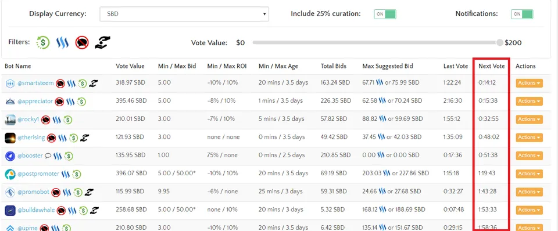Click the no-comment icon beside @buildawhale
Screen dimensions: 558x231
pyautogui.click(x=61, y=210)
